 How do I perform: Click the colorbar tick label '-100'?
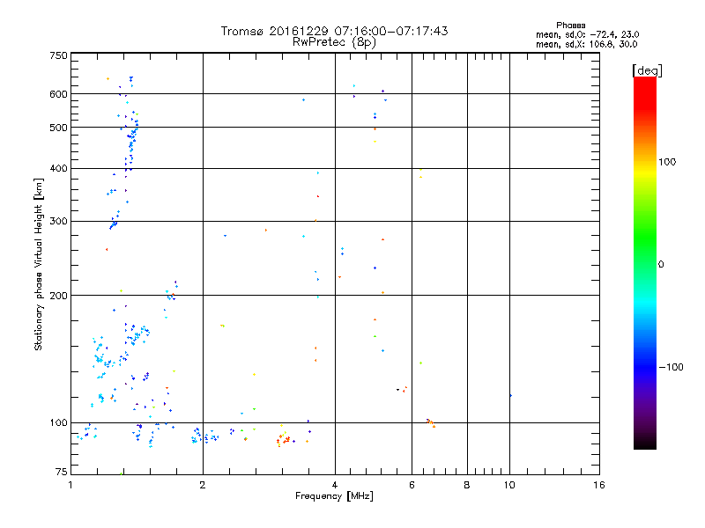coord(671,367)
